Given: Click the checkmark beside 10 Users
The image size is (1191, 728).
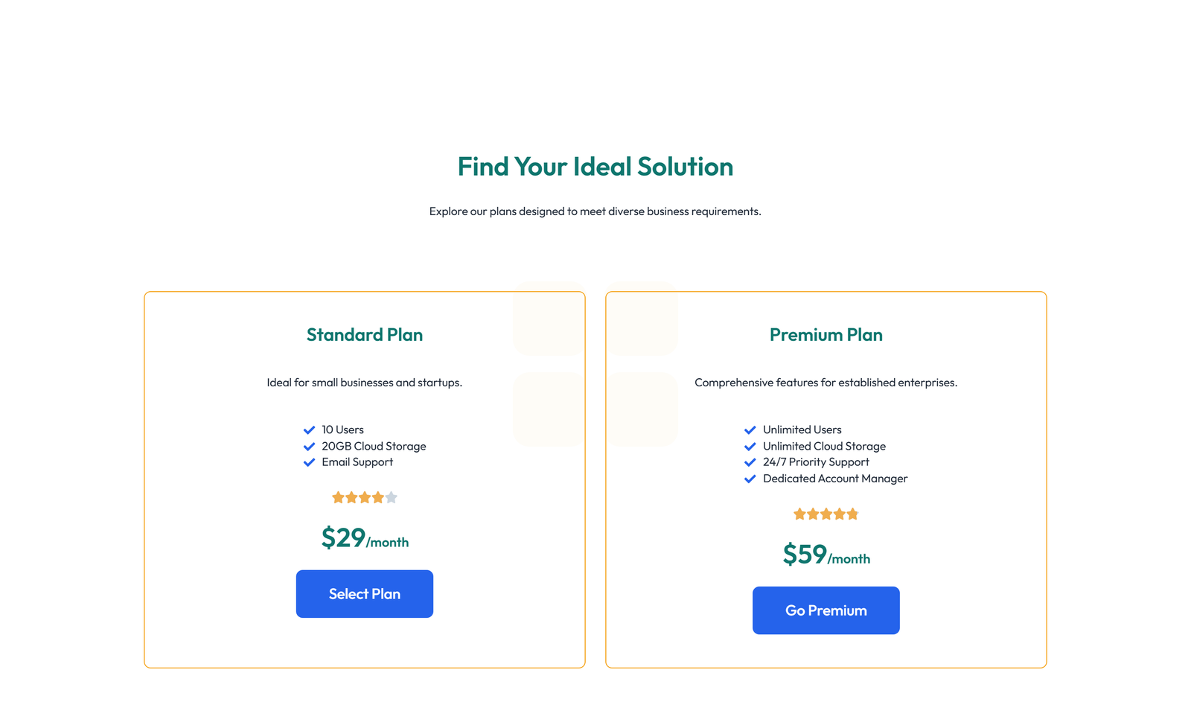Looking at the screenshot, I should tap(310, 430).
